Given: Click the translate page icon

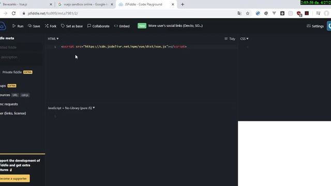Looking at the screenshot, I should tap(239, 13).
